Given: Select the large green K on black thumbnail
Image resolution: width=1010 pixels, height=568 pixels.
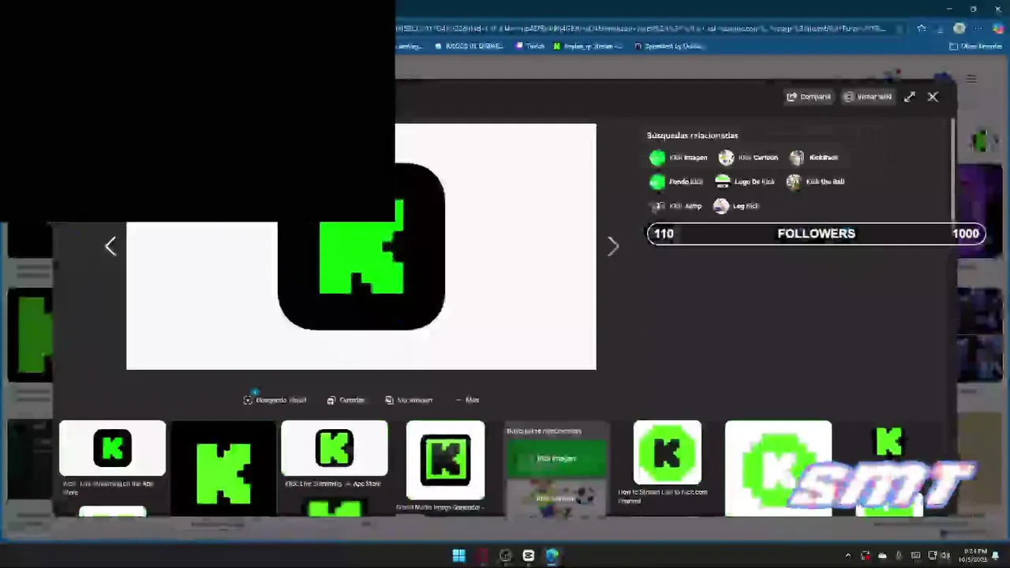Looking at the screenshot, I should 223,469.
